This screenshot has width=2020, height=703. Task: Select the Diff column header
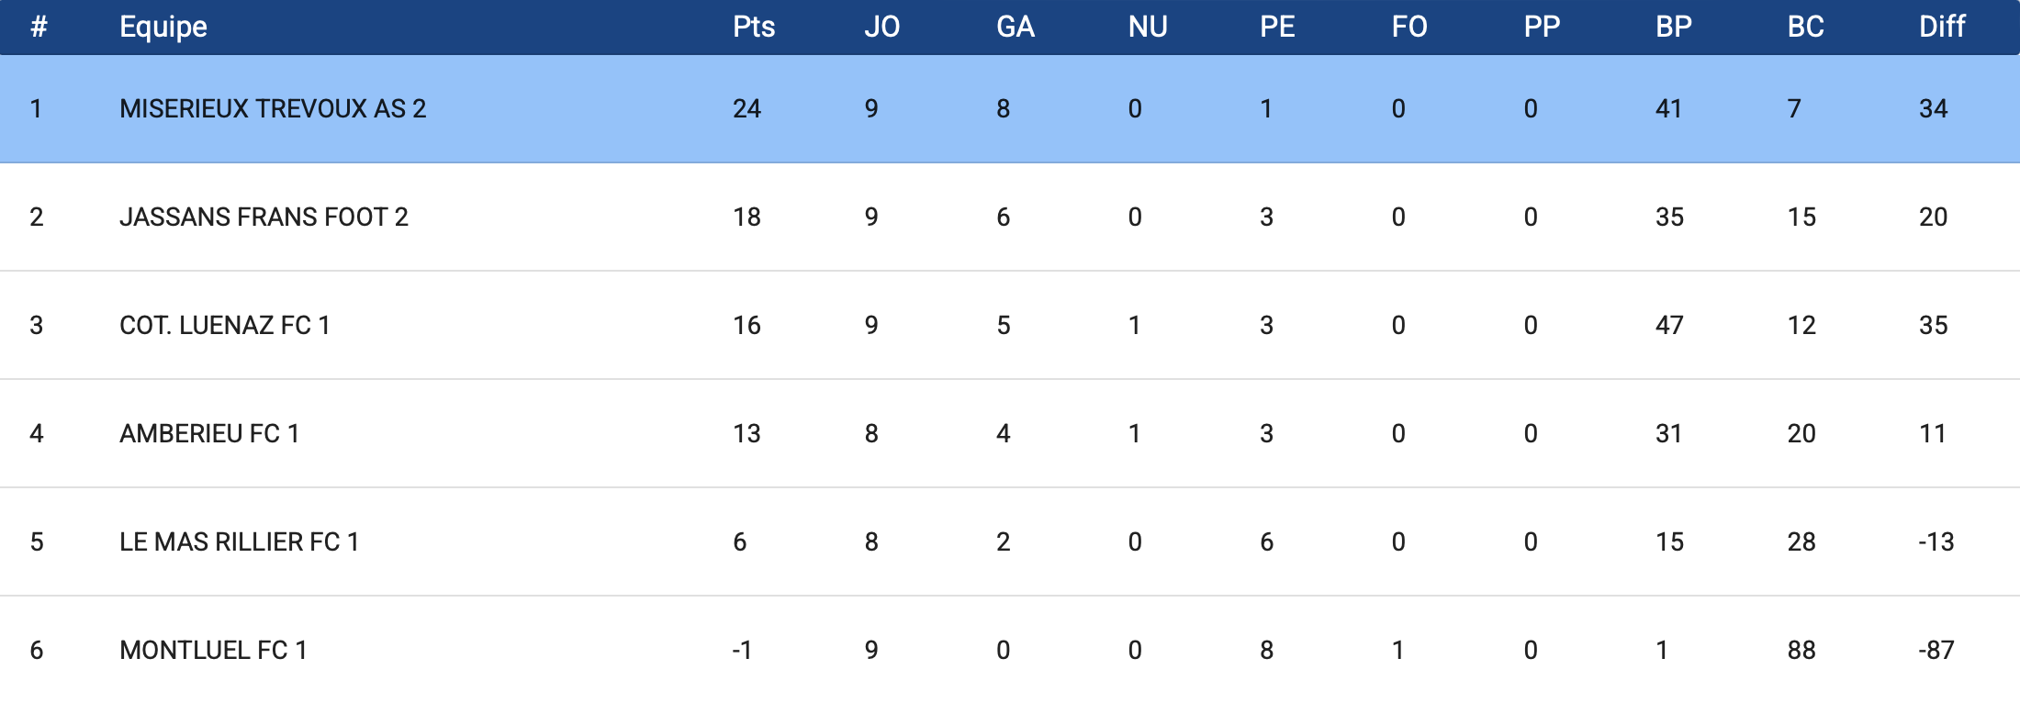tap(1941, 27)
